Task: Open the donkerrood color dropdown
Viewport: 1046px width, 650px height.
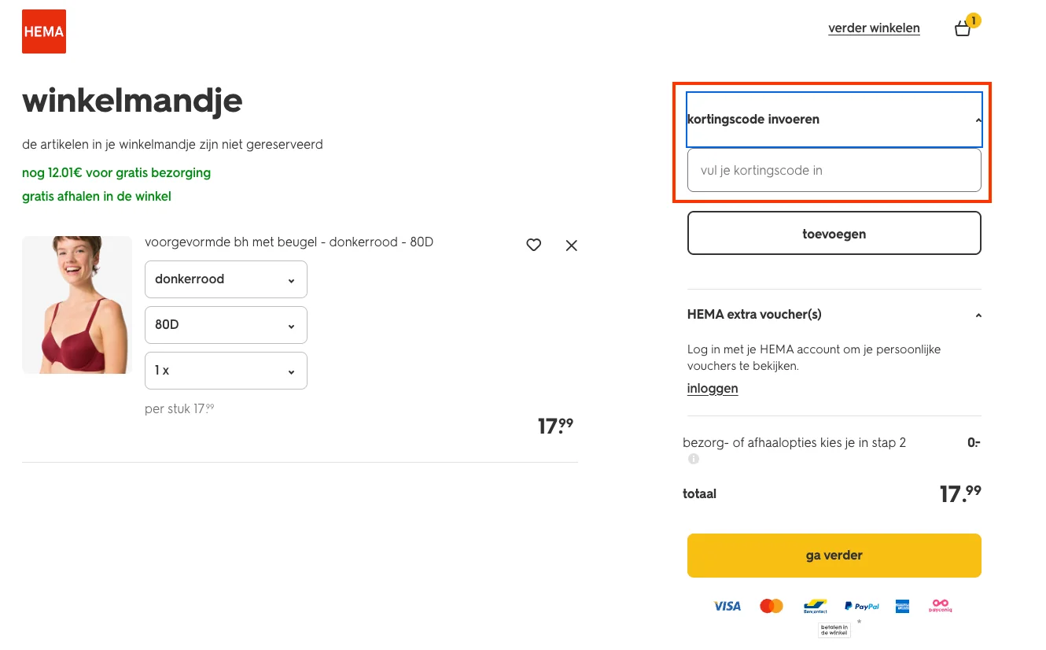Action: (x=226, y=279)
